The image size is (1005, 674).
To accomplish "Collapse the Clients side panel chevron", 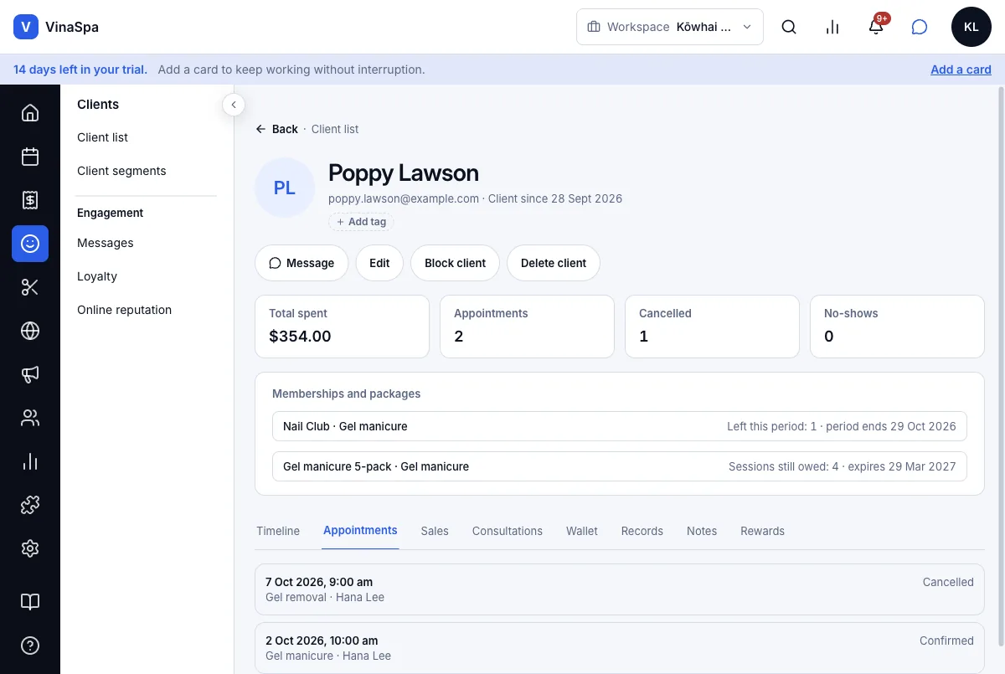I will (234, 105).
